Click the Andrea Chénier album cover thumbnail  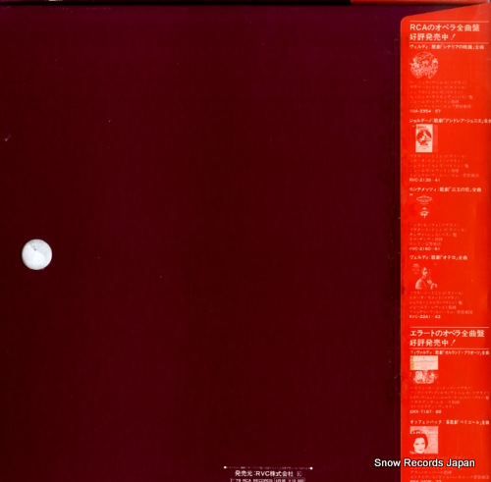424,138
